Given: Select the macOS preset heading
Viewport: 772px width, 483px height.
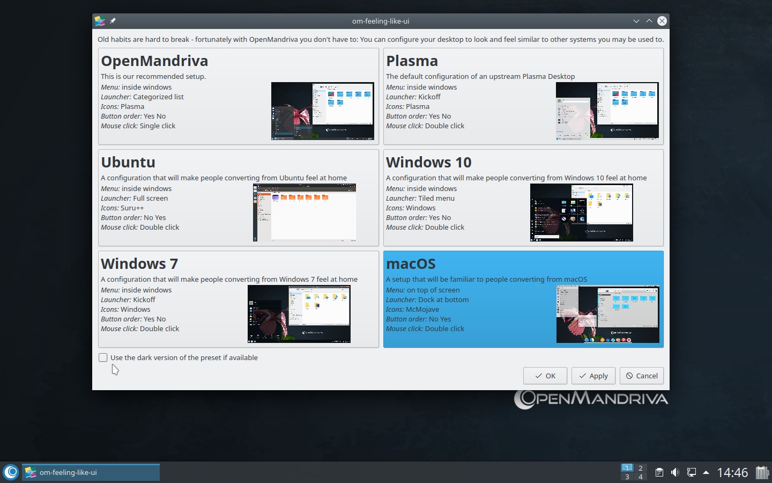Looking at the screenshot, I should click(x=411, y=264).
